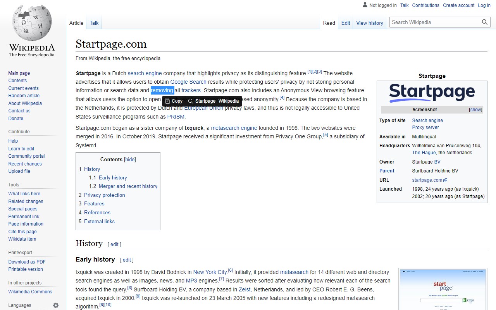This screenshot has height=310, width=496.
Task: Open the Wikidata item
Action: [x=22, y=239]
